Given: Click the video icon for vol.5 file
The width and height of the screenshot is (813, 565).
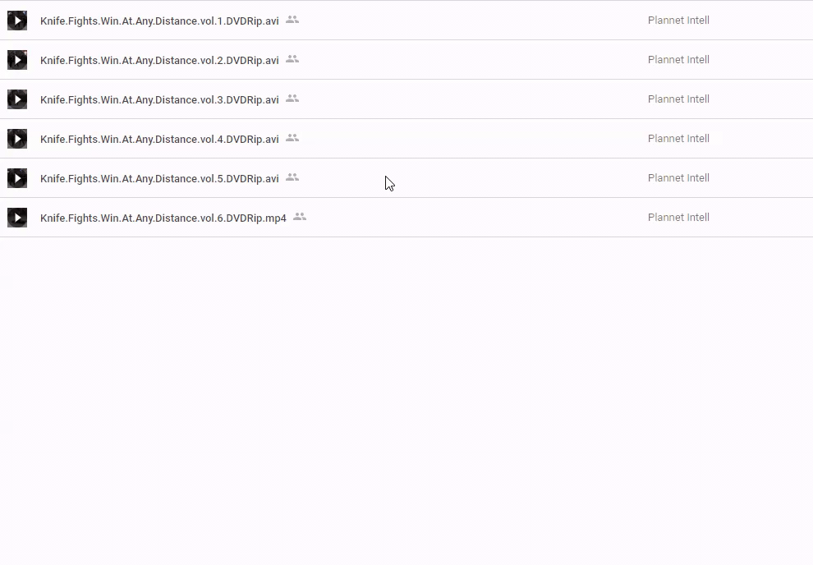Looking at the screenshot, I should [x=17, y=178].
